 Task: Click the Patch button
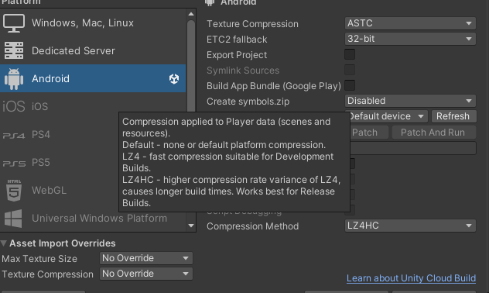(369, 132)
